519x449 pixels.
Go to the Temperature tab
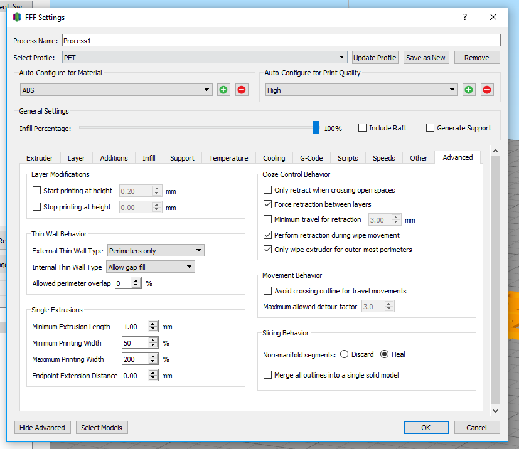coord(228,158)
